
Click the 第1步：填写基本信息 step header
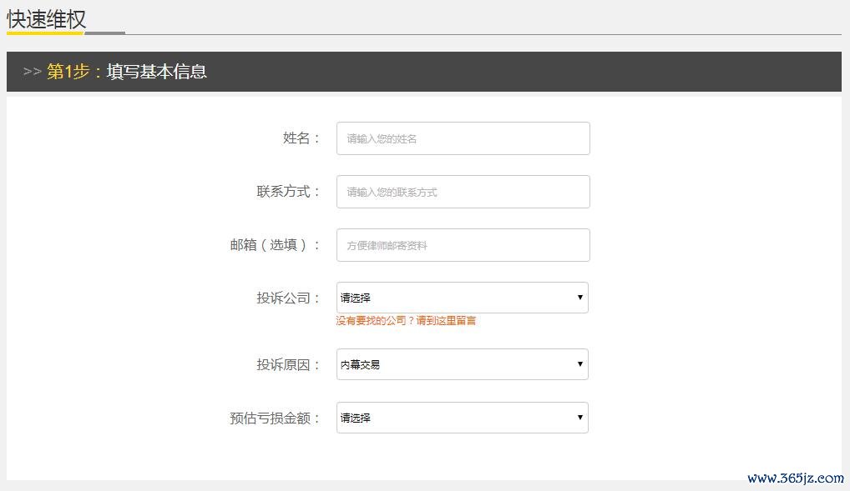click(x=126, y=72)
